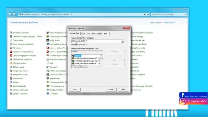This screenshot has width=208, height=117.
Task: Launch the Dolby Audio icon
Action: tap(48, 40)
